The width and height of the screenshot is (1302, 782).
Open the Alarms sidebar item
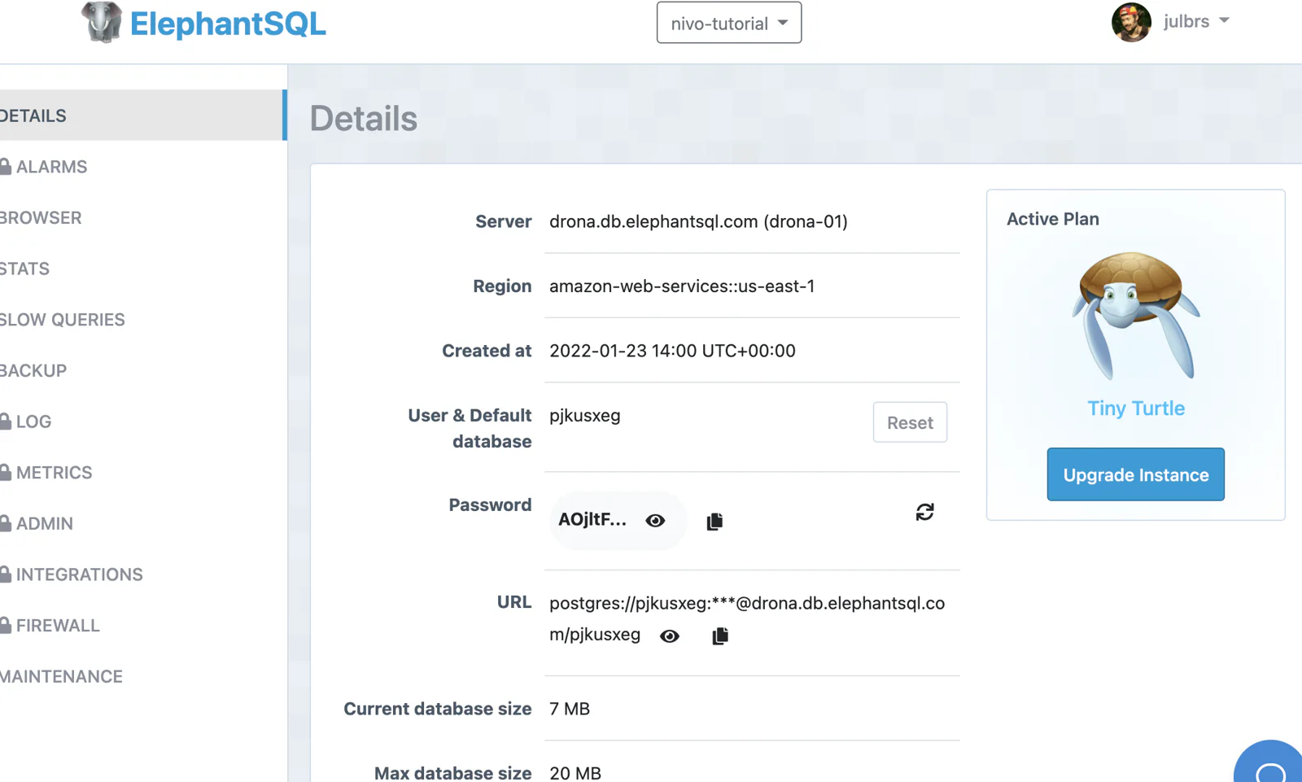click(51, 167)
